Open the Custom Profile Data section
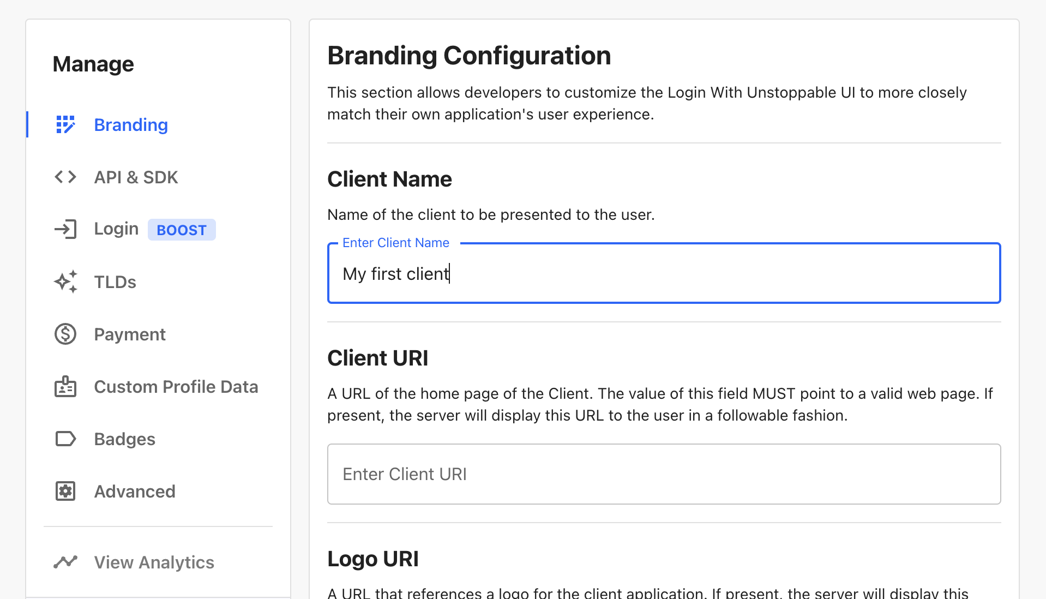This screenshot has height=599, width=1046. pos(176,386)
